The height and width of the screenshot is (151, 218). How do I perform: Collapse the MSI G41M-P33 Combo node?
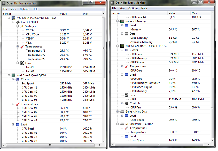click(9, 18)
